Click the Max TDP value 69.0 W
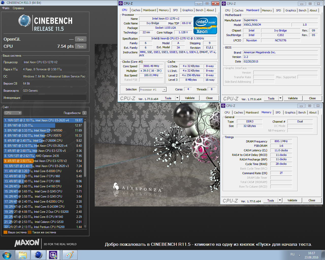This screenshot has width=325, height=260. click(x=187, y=23)
